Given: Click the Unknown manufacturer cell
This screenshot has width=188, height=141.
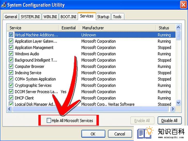Looking at the screenshot, I should click(89, 35).
